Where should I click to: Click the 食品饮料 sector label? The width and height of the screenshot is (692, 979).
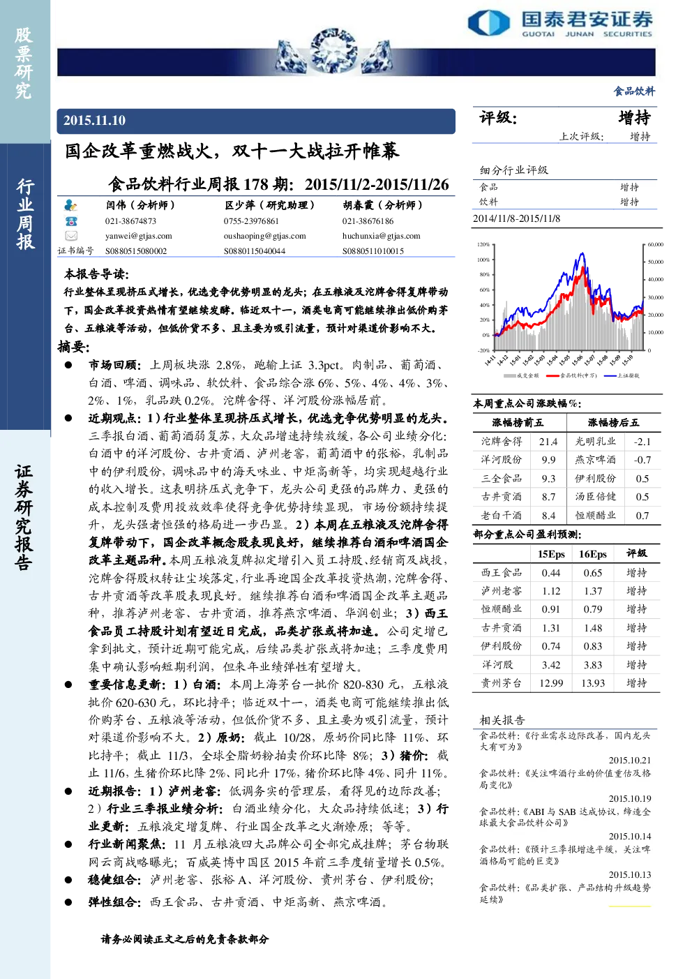click(x=634, y=91)
